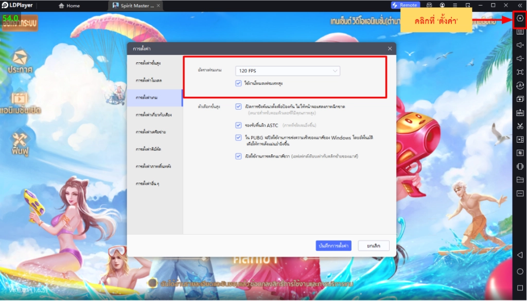Toggle high frame rate mode checkbox
Viewport: 527px width, 301px height.
point(238,83)
